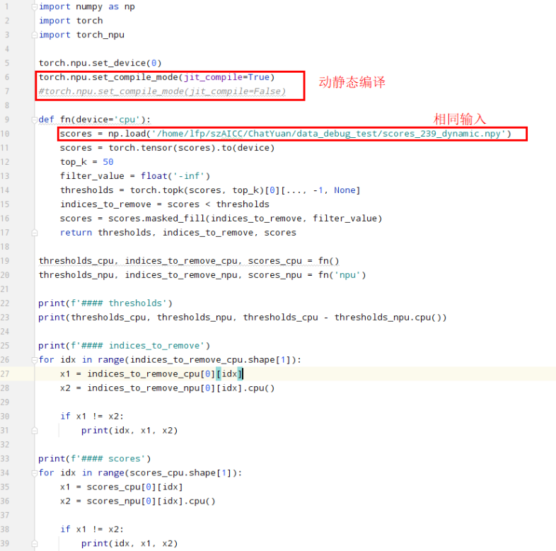This screenshot has width=556, height=551.
Task: Click the 'torch.npu.set_device(0)' line
Action: pyautogui.click(x=100, y=63)
